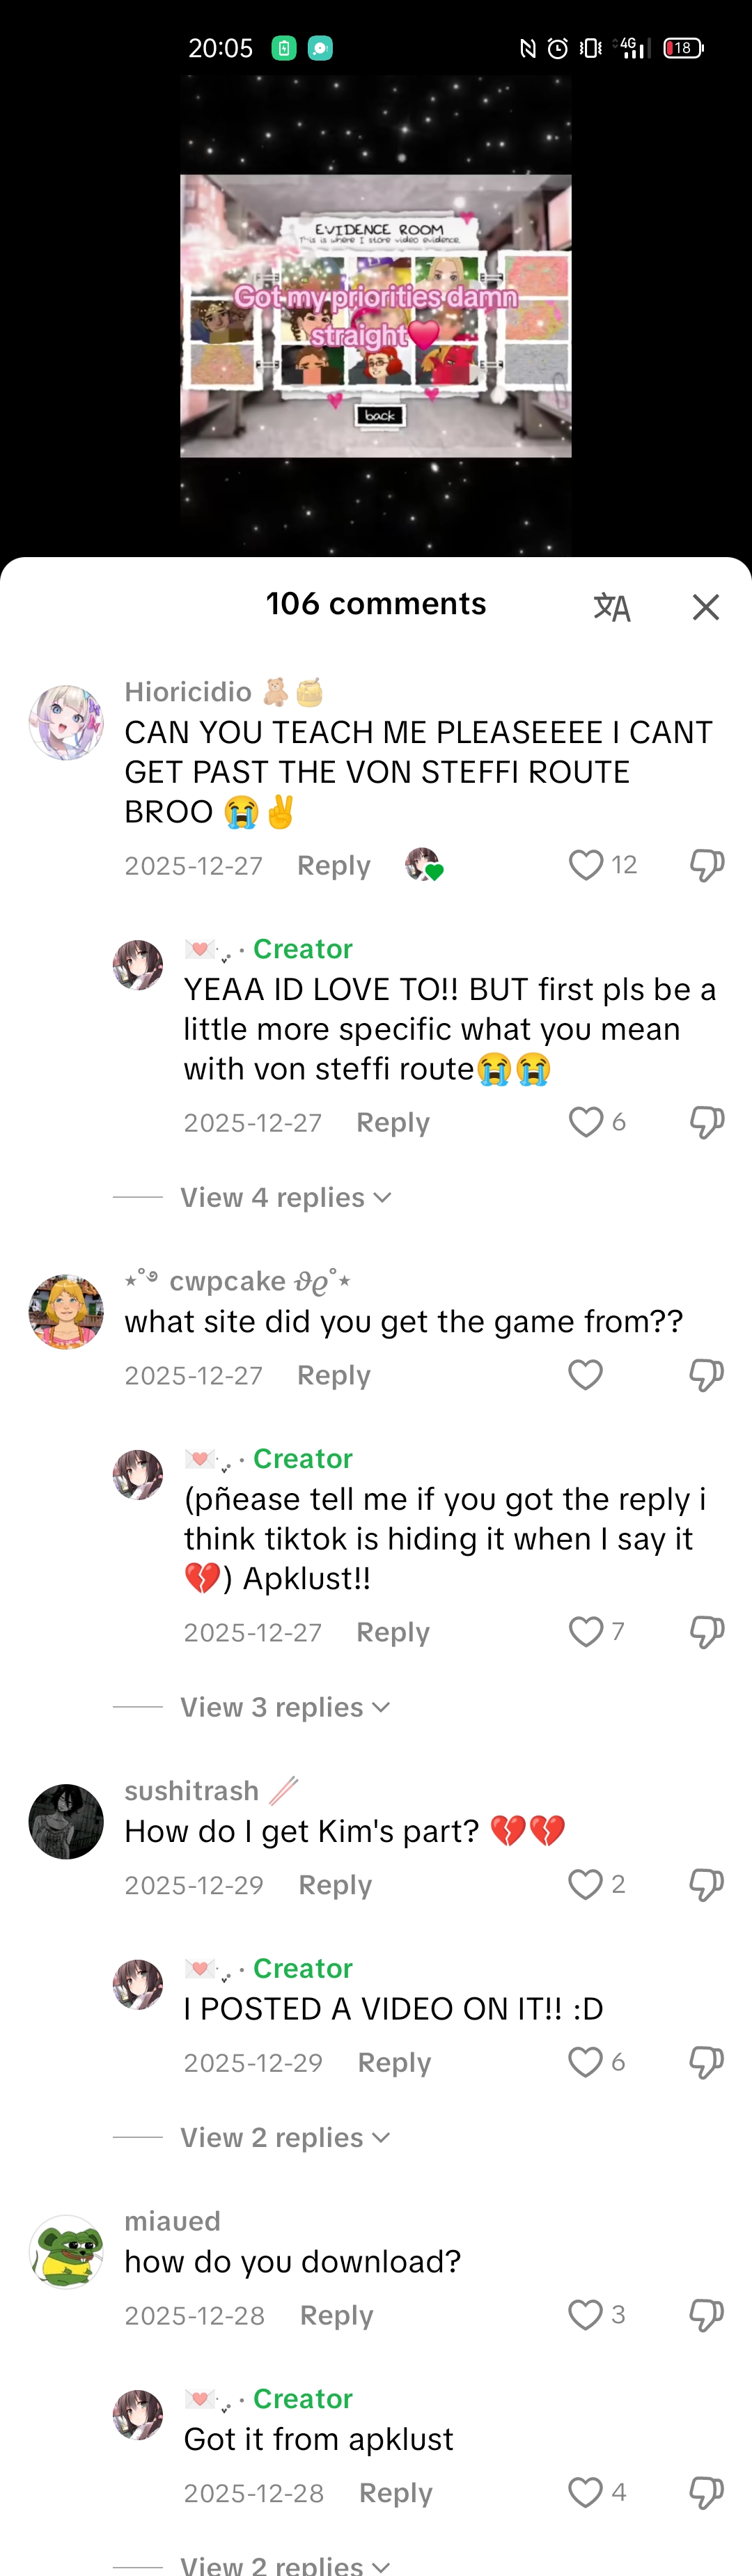Translate comments with the translation icon

pos(612,607)
